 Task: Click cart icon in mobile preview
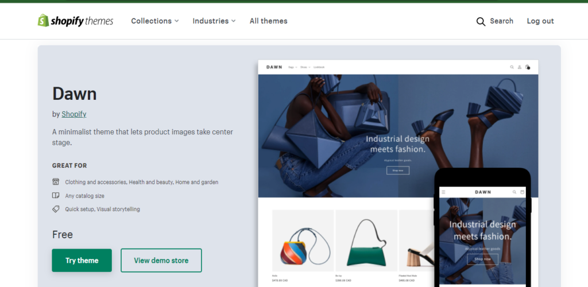coord(523,192)
